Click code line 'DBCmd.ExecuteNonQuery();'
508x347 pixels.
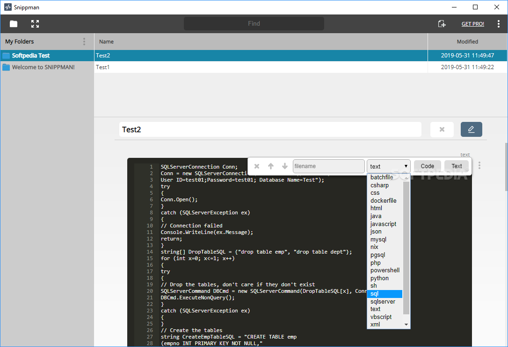click(x=197, y=297)
